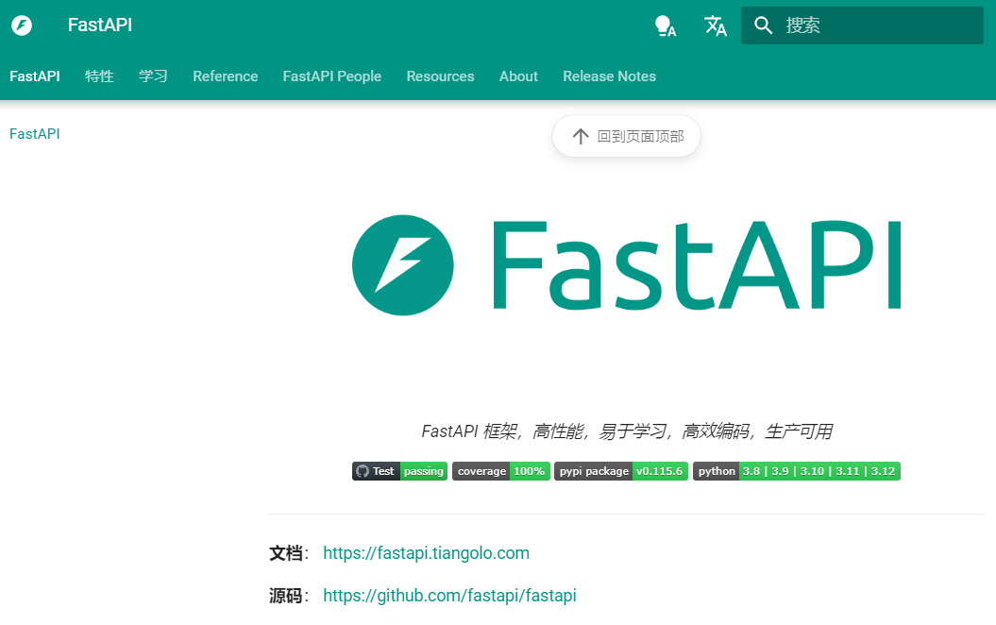The height and width of the screenshot is (625, 996).
Task: Open the coverage 100% badge
Action: pyautogui.click(x=500, y=471)
